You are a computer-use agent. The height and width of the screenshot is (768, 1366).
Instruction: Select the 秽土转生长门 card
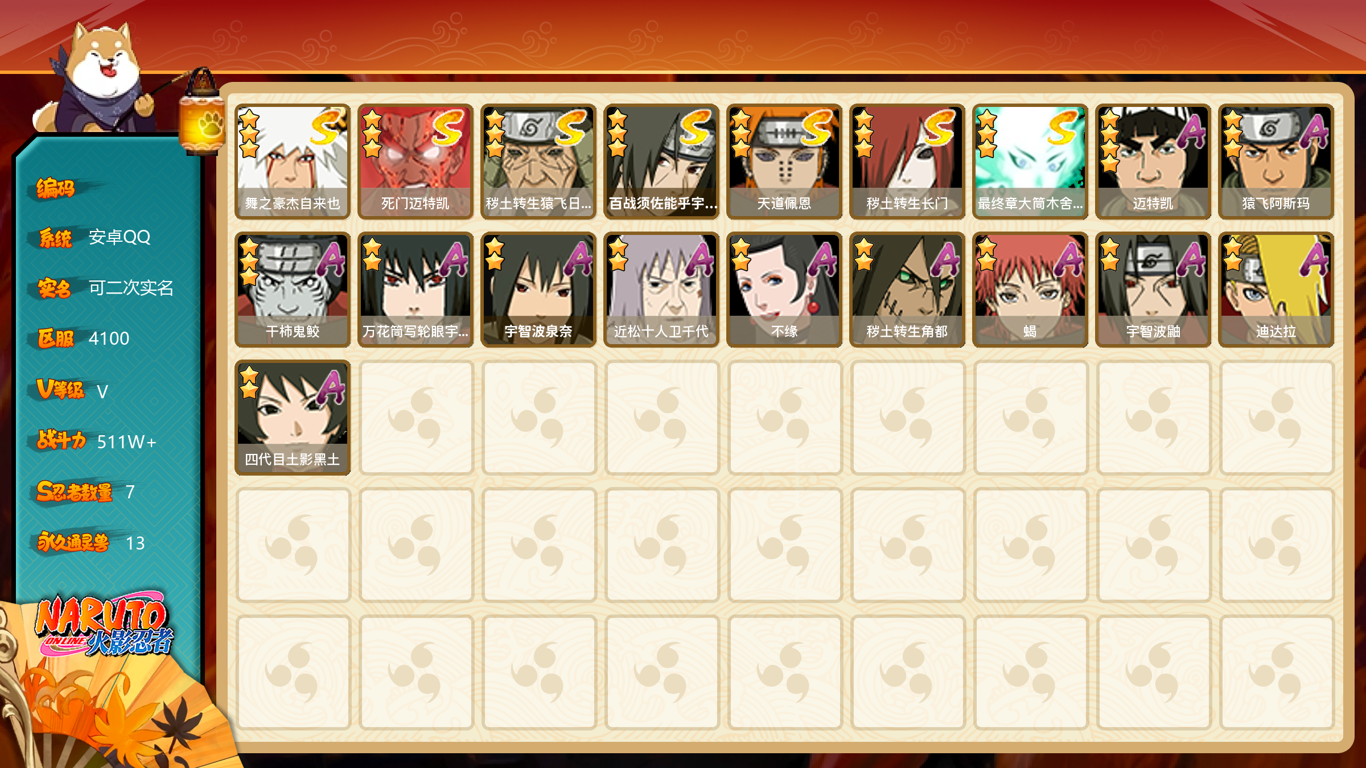point(907,162)
